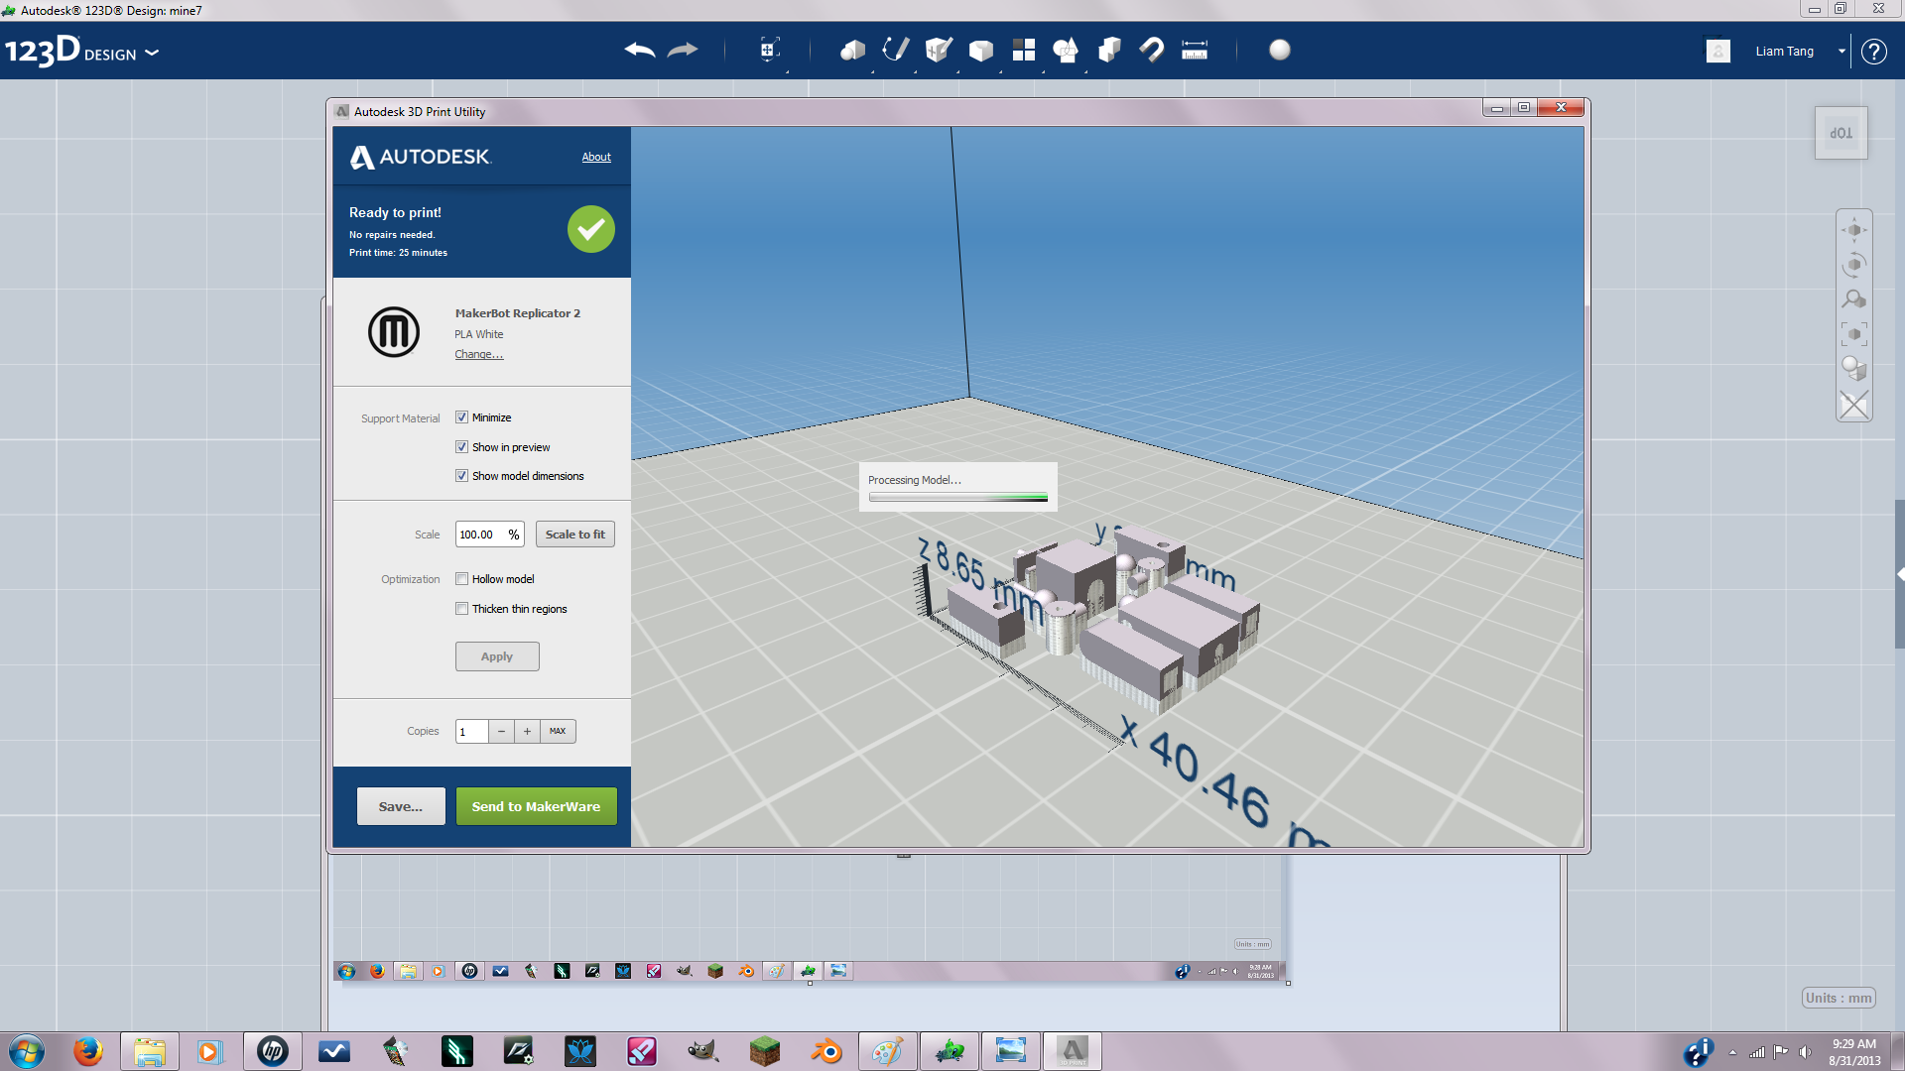Open the Construct tool menu
The height and width of the screenshot is (1071, 1905).
pos(939,50)
